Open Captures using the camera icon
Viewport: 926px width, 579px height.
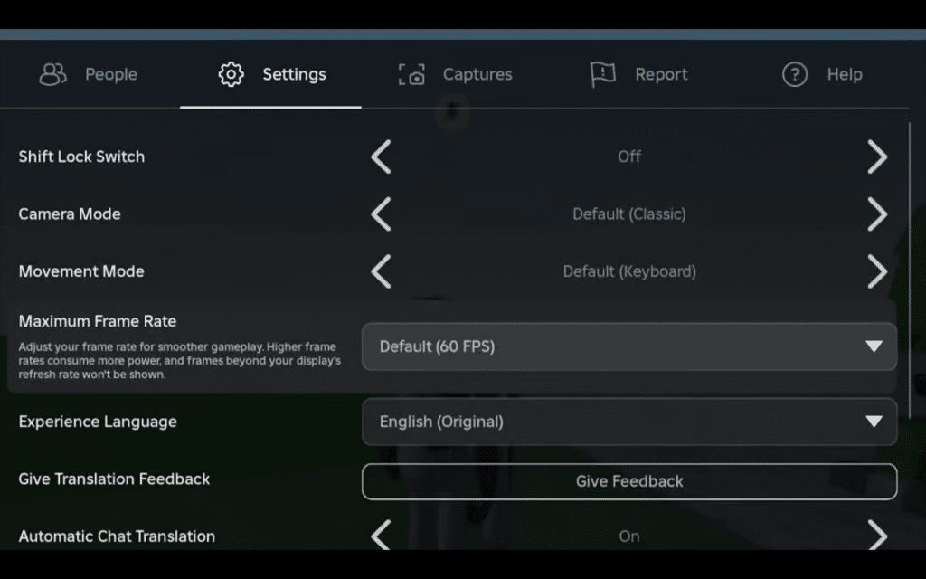(x=411, y=75)
